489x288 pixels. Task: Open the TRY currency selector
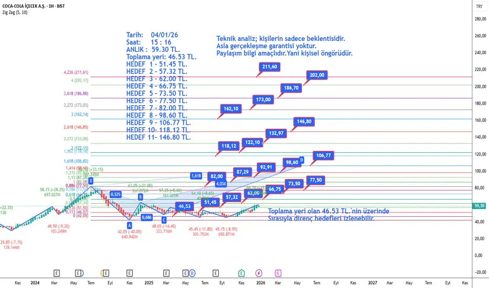[x=480, y=6]
